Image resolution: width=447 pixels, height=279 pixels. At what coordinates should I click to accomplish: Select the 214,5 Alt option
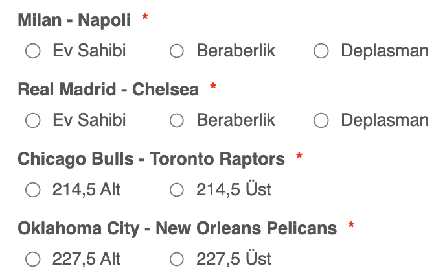pos(33,190)
